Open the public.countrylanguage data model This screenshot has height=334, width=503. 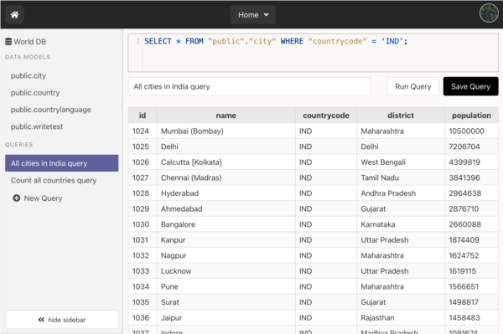click(x=51, y=110)
